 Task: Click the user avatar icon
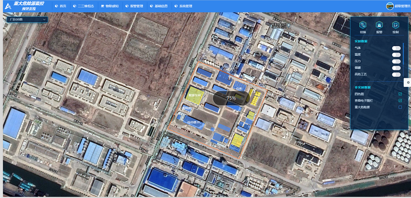[390, 6]
